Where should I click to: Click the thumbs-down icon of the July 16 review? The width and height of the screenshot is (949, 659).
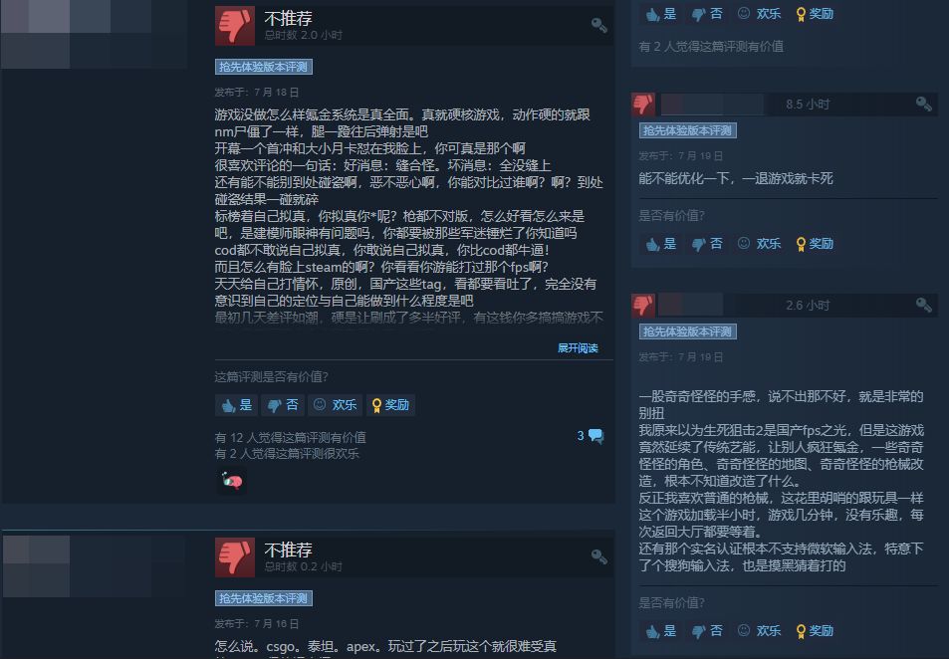235,556
